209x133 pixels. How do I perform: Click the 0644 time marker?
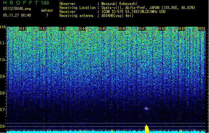point(82,29)
